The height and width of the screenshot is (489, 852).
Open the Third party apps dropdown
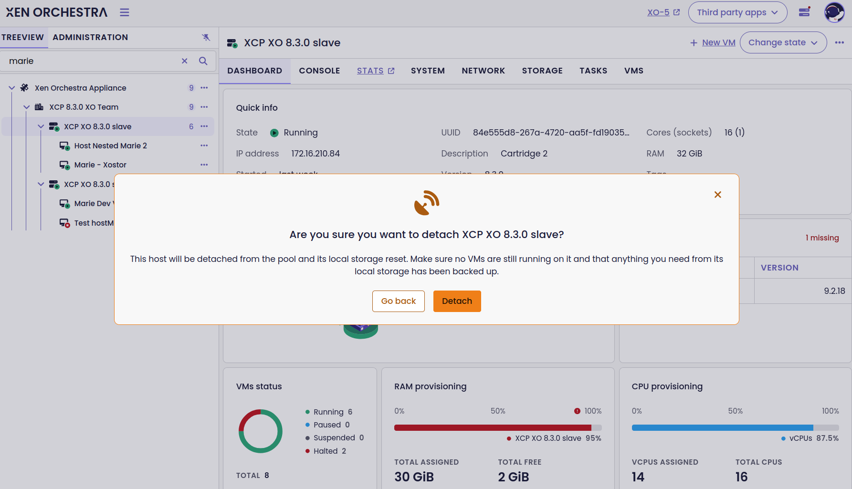[x=737, y=12]
